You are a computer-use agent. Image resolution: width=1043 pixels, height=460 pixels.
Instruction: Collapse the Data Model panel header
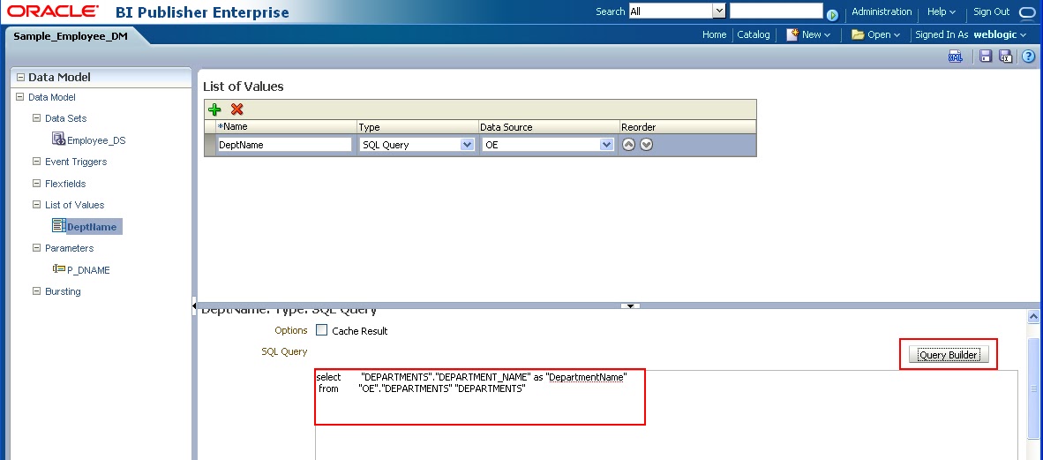click(20, 77)
